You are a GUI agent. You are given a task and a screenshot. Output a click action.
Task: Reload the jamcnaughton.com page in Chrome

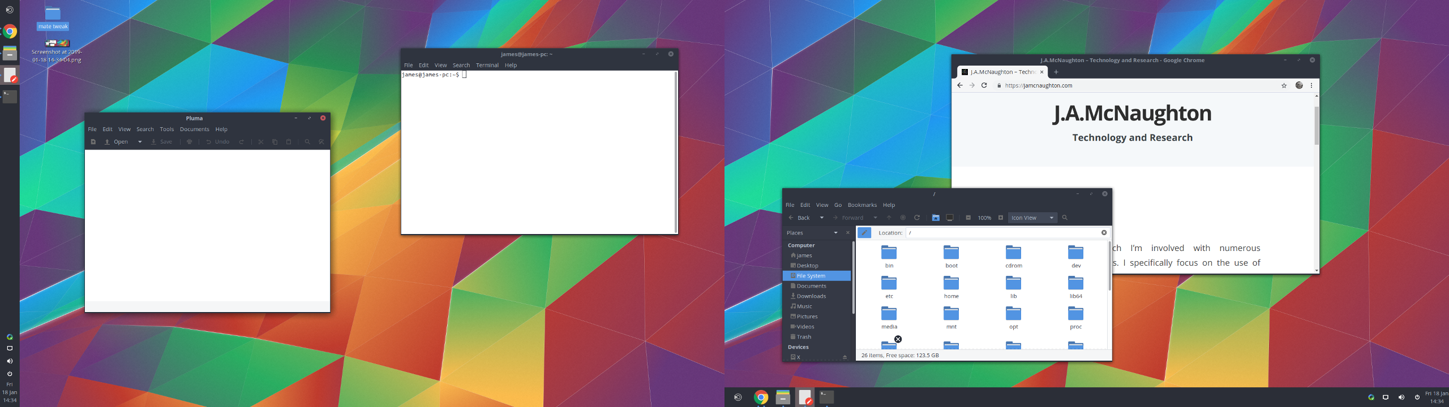click(x=984, y=85)
